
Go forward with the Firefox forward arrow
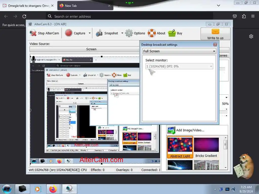15,16
